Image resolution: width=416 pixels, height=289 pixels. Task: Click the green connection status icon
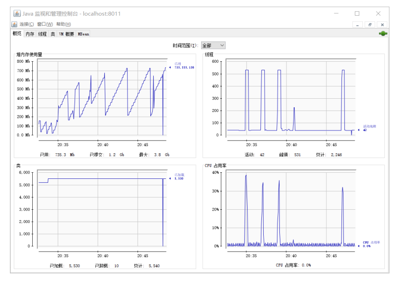pos(383,33)
